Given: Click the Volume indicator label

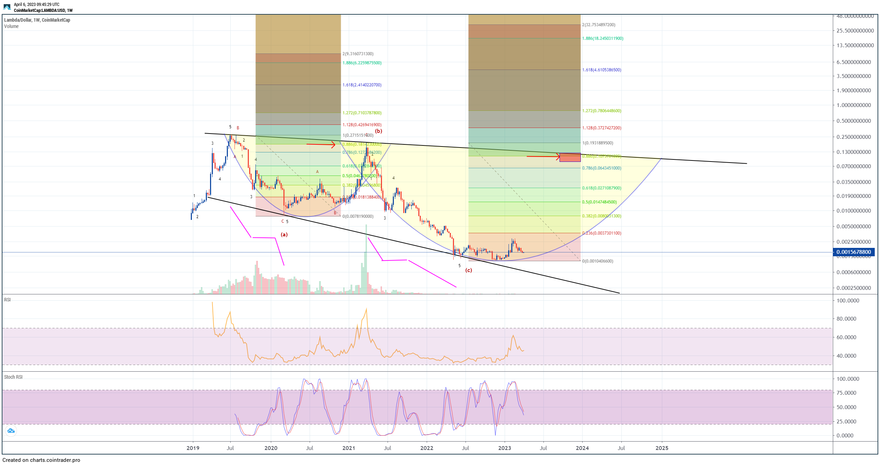Looking at the screenshot, I should click(x=11, y=26).
